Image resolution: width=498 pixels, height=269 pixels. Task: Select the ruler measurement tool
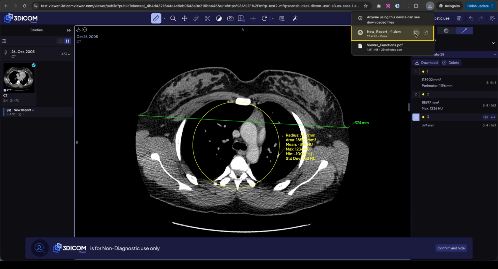(156, 18)
